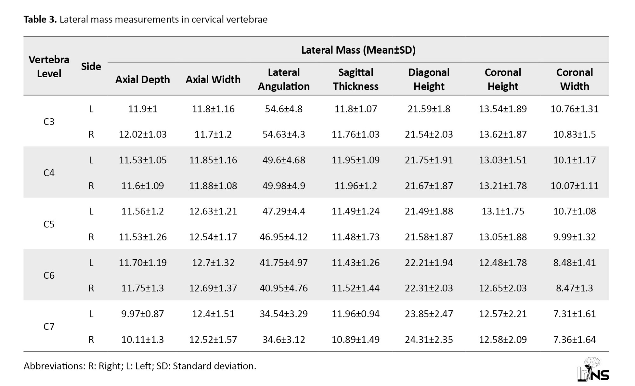Click the abbreviations footnote text

pos(140,366)
